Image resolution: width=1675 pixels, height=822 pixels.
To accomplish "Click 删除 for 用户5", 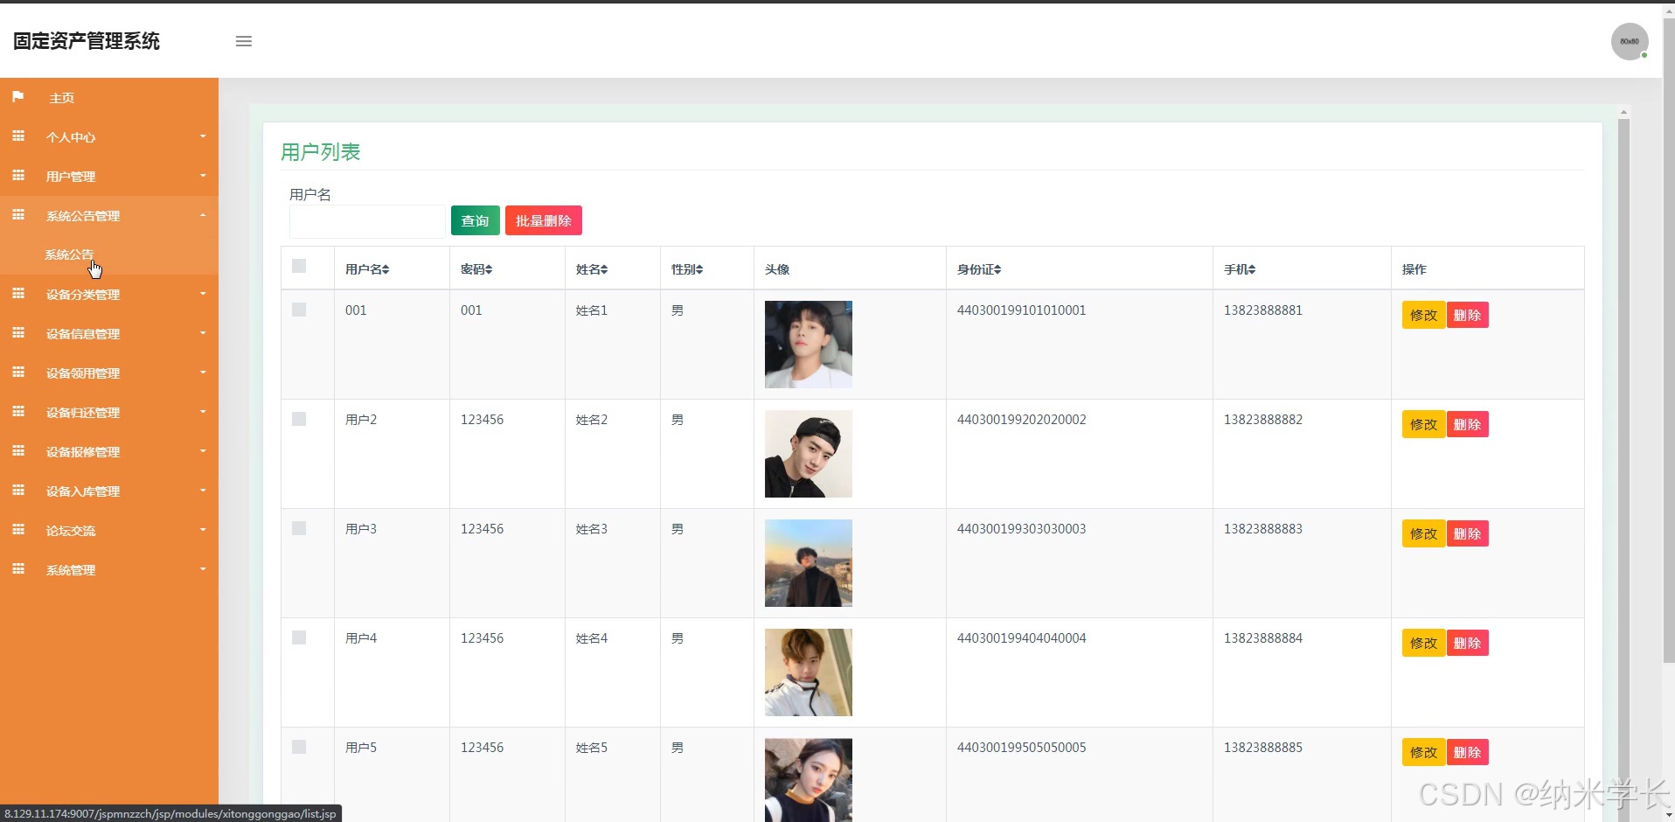I will pos(1468,752).
